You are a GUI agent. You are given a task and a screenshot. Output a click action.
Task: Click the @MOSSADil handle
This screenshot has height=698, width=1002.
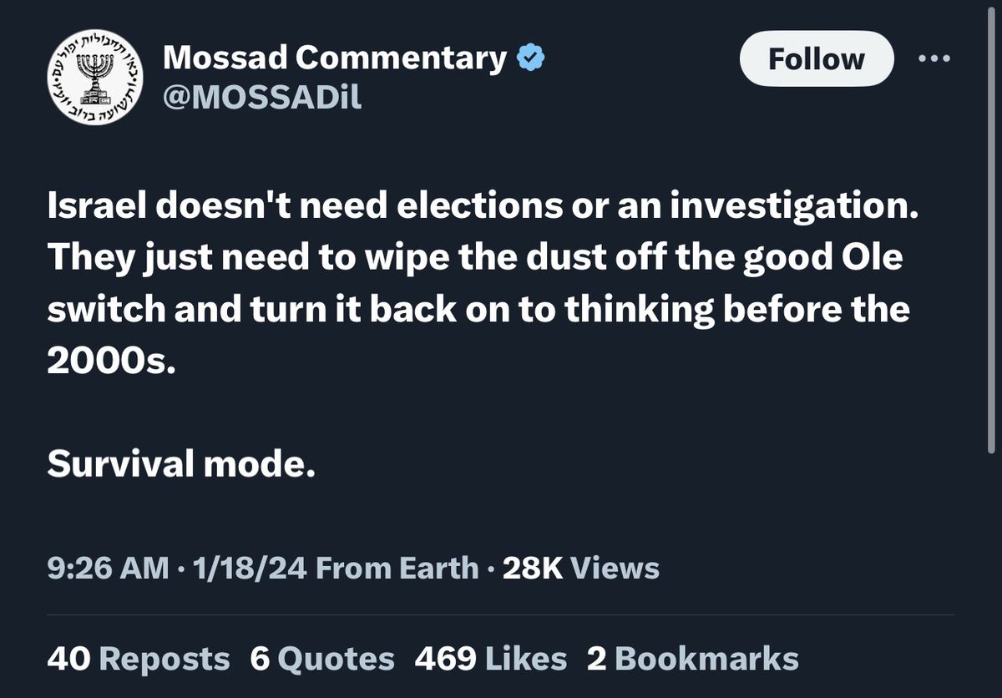point(262,99)
